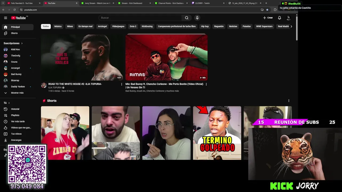
Task: Select the Mixes filter chip
Action: pos(70,26)
